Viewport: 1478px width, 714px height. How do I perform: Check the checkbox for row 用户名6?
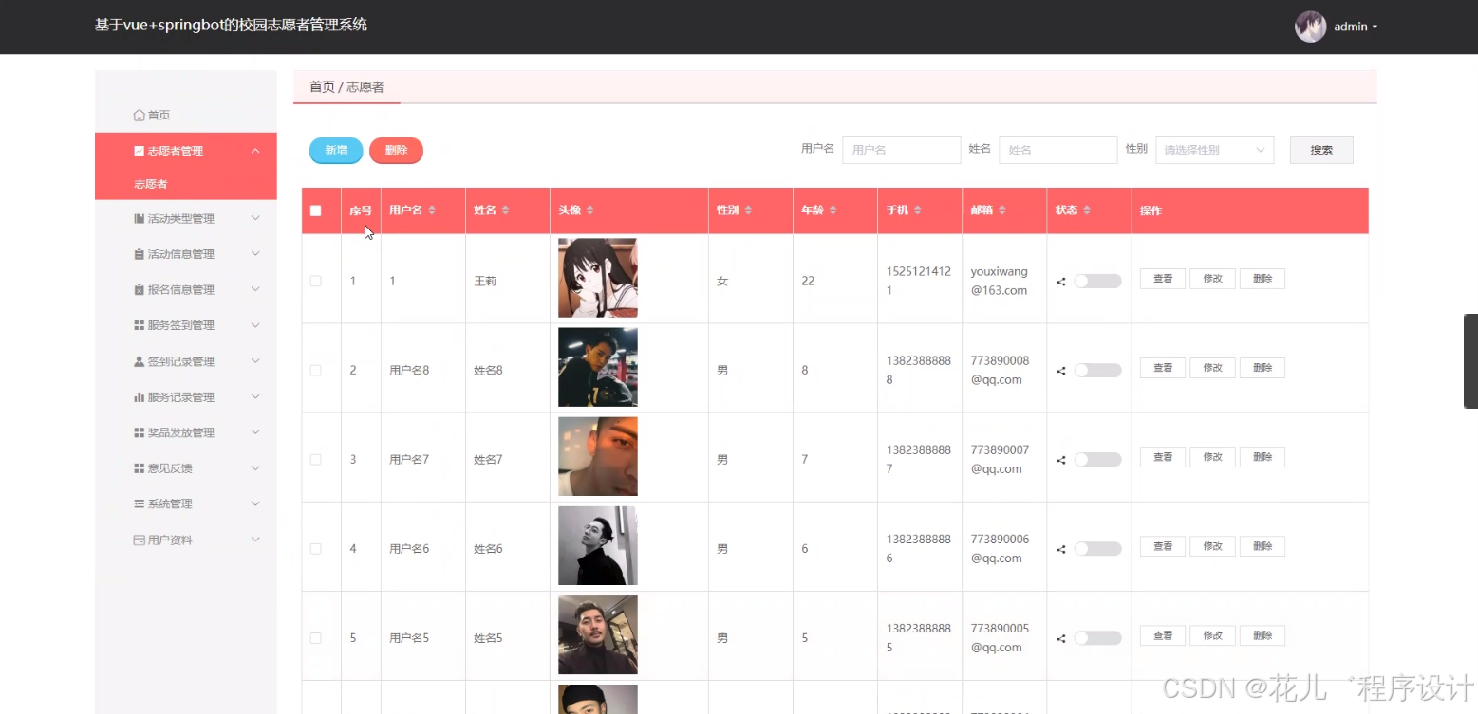pos(316,548)
